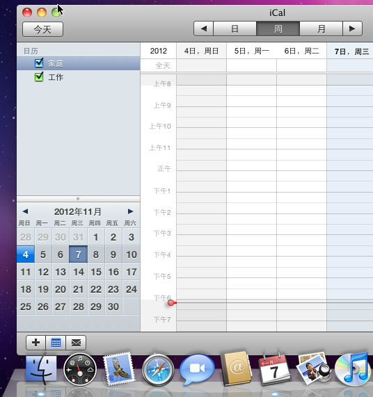Select November 1 in mini calendar
373x397 pixels.
(96, 237)
